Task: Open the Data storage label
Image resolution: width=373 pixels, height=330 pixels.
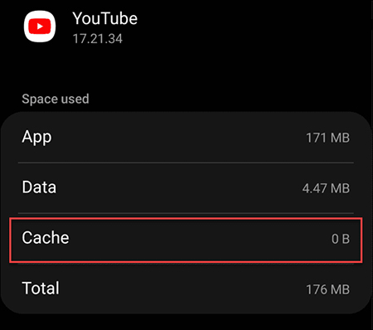Action: point(39,187)
